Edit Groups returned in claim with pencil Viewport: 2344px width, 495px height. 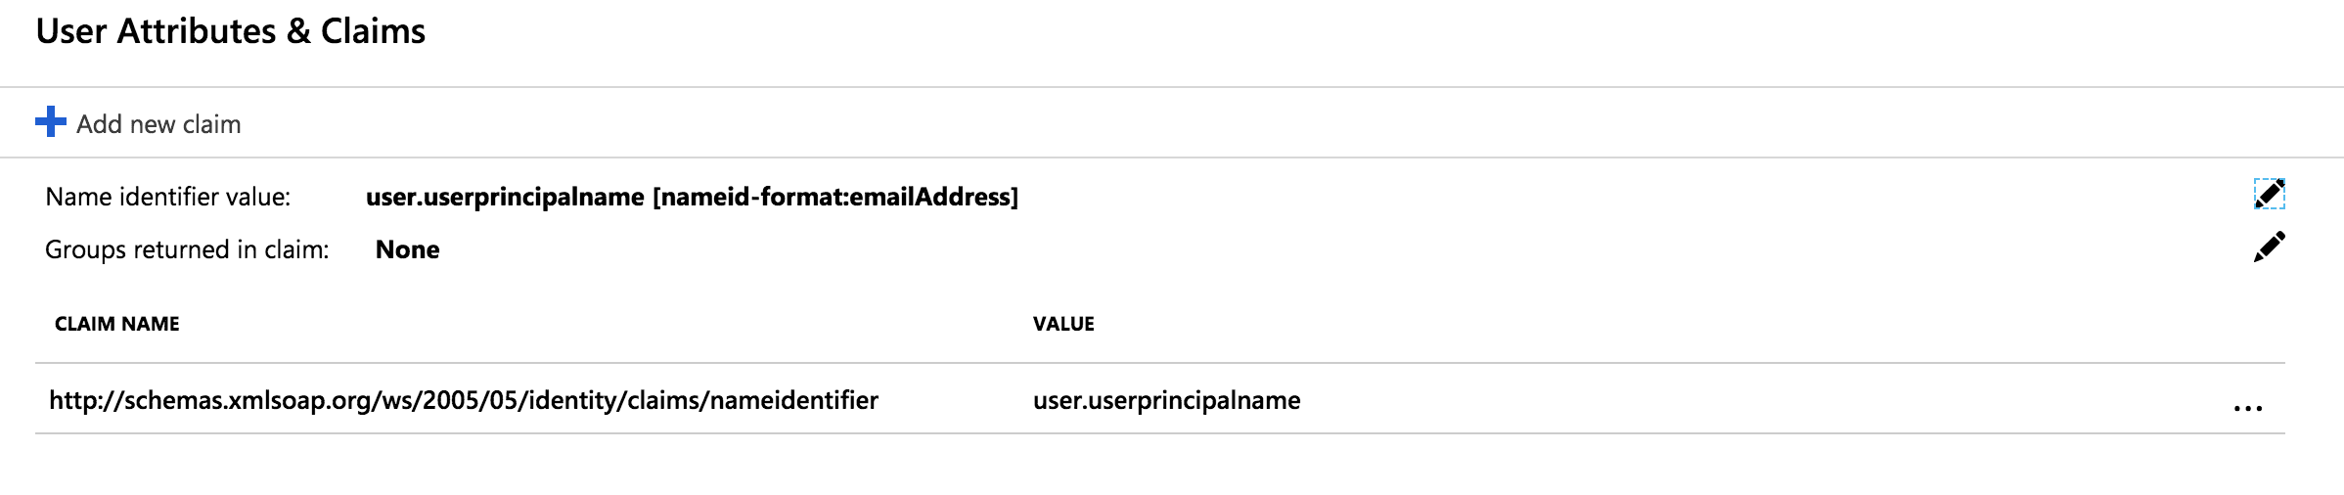[2269, 247]
